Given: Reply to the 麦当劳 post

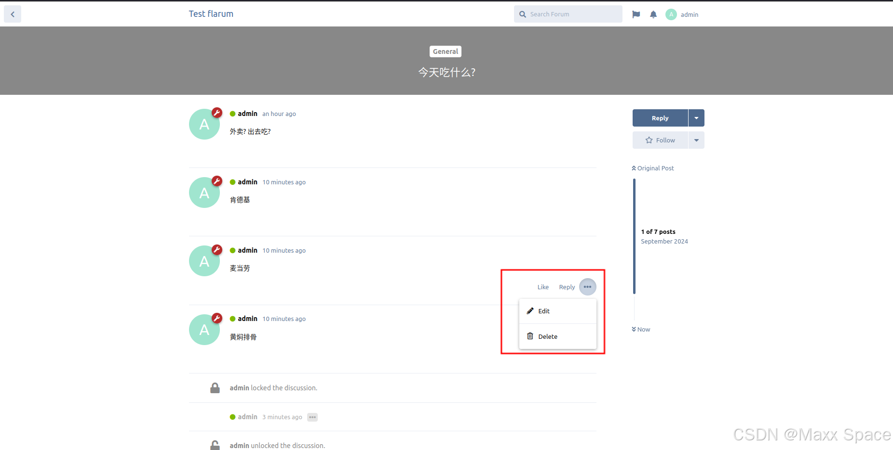Looking at the screenshot, I should pyautogui.click(x=567, y=287).
